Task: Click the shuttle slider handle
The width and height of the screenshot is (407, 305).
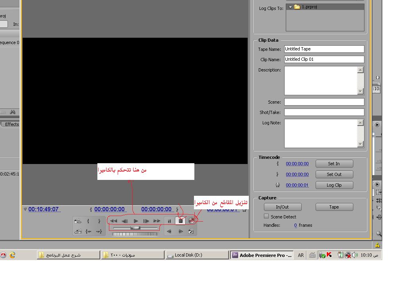Action: click(x=136, y=228)
